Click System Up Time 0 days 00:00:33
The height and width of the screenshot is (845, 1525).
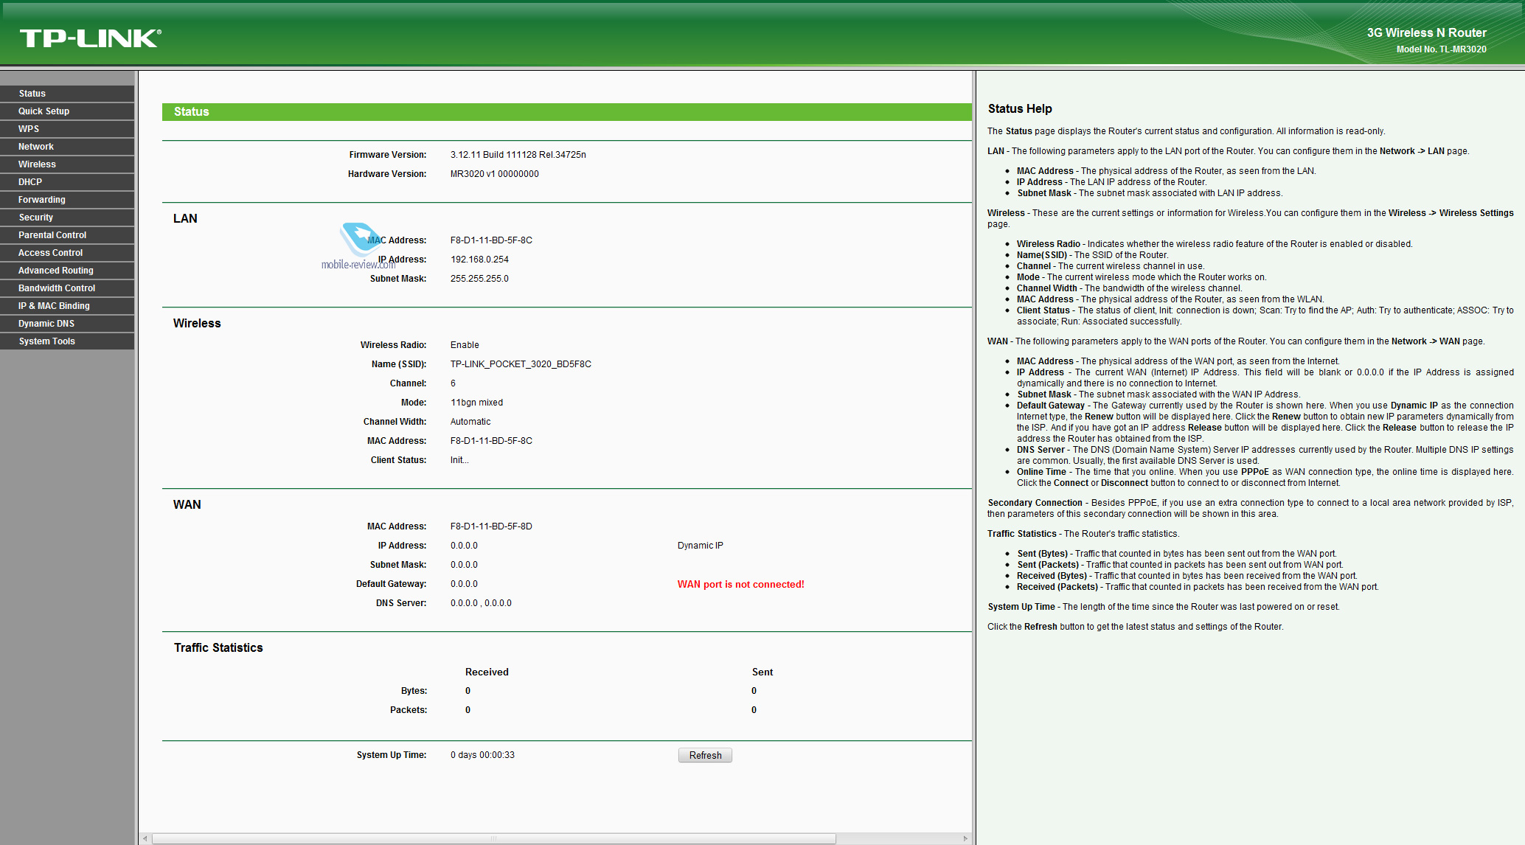tap(482, 755)
